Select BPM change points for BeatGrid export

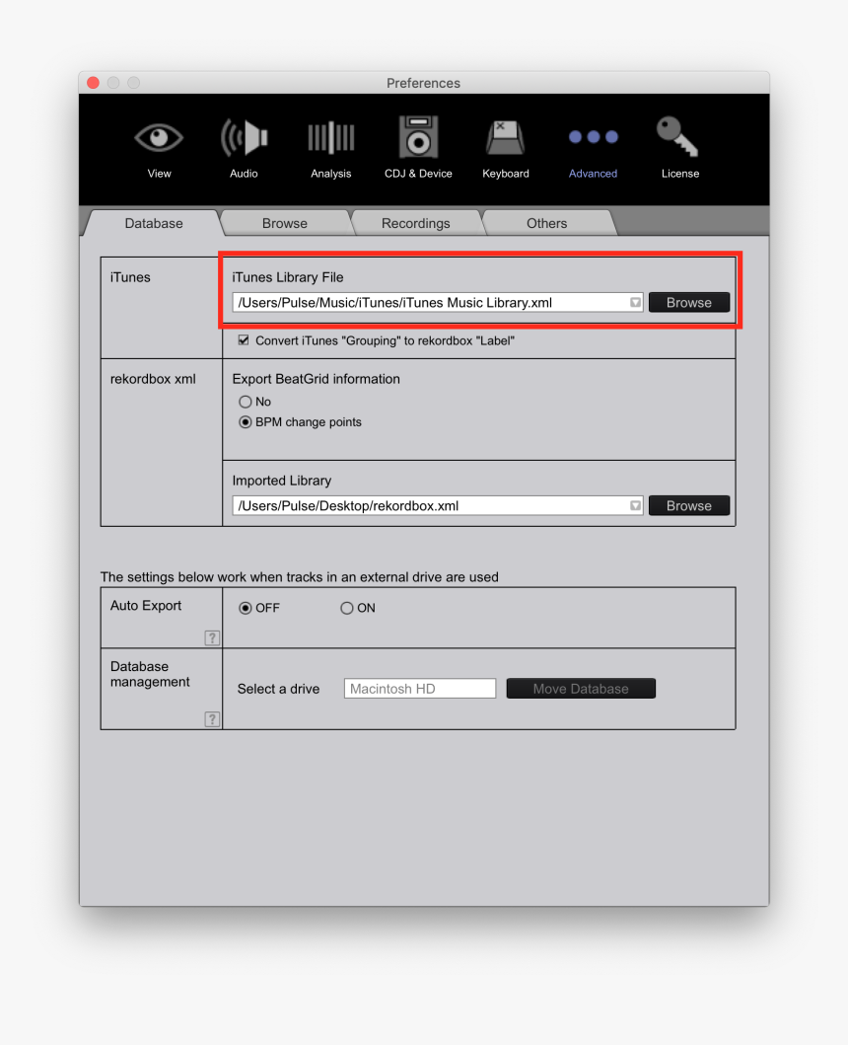click(245, 422)
